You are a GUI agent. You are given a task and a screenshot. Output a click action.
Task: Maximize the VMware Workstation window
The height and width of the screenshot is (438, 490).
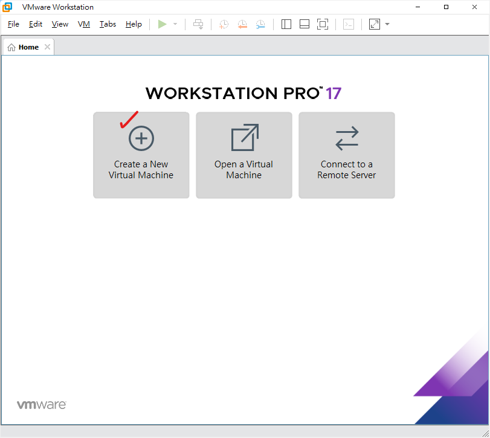446,7
